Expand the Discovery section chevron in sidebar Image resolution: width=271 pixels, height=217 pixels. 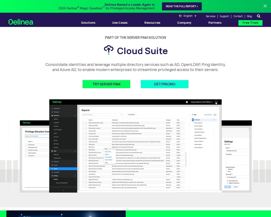(x=75, y=162)
